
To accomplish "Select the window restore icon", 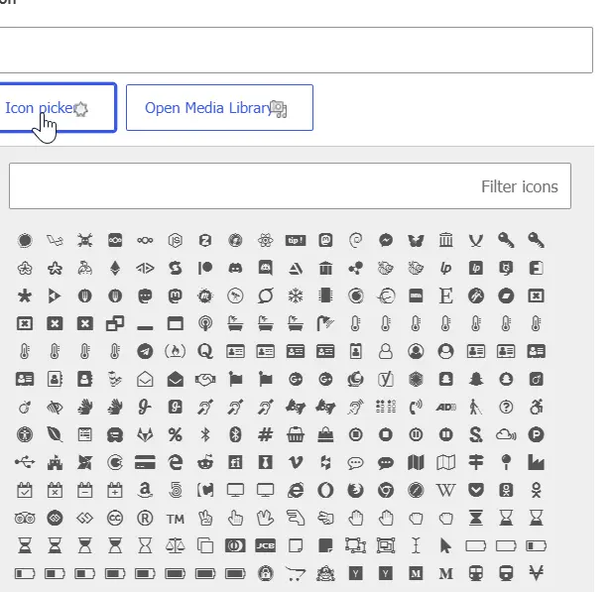I will 115,323.
